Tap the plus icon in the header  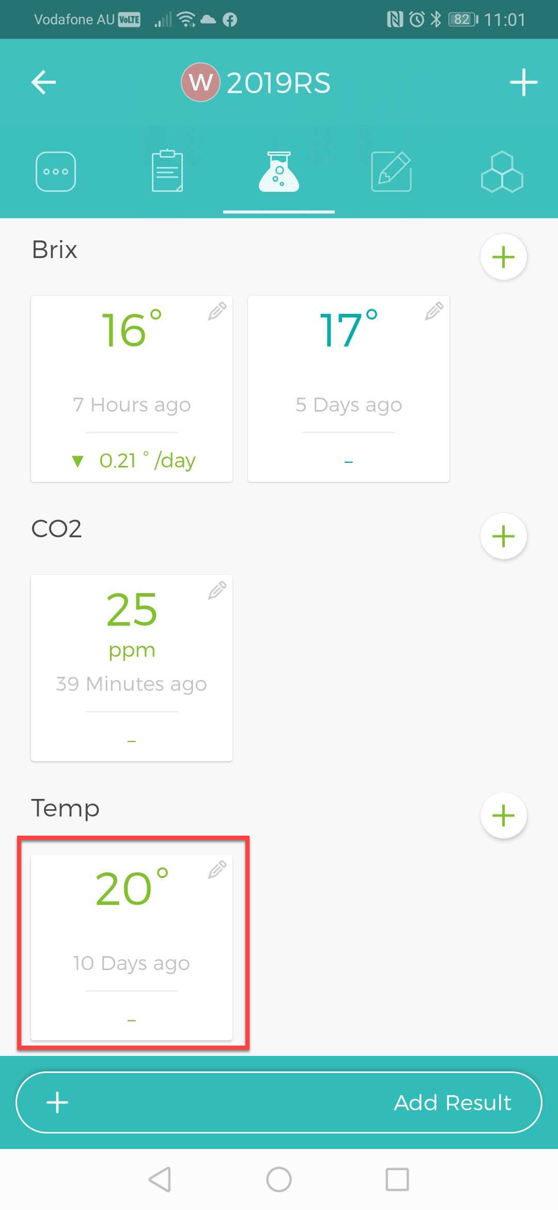coord(523,82)
